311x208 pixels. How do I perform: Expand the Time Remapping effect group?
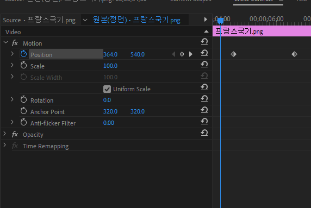(x=4, y=145)
